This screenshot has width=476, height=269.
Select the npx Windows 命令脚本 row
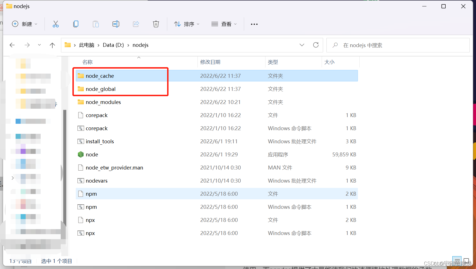click(x=217, y=233)
